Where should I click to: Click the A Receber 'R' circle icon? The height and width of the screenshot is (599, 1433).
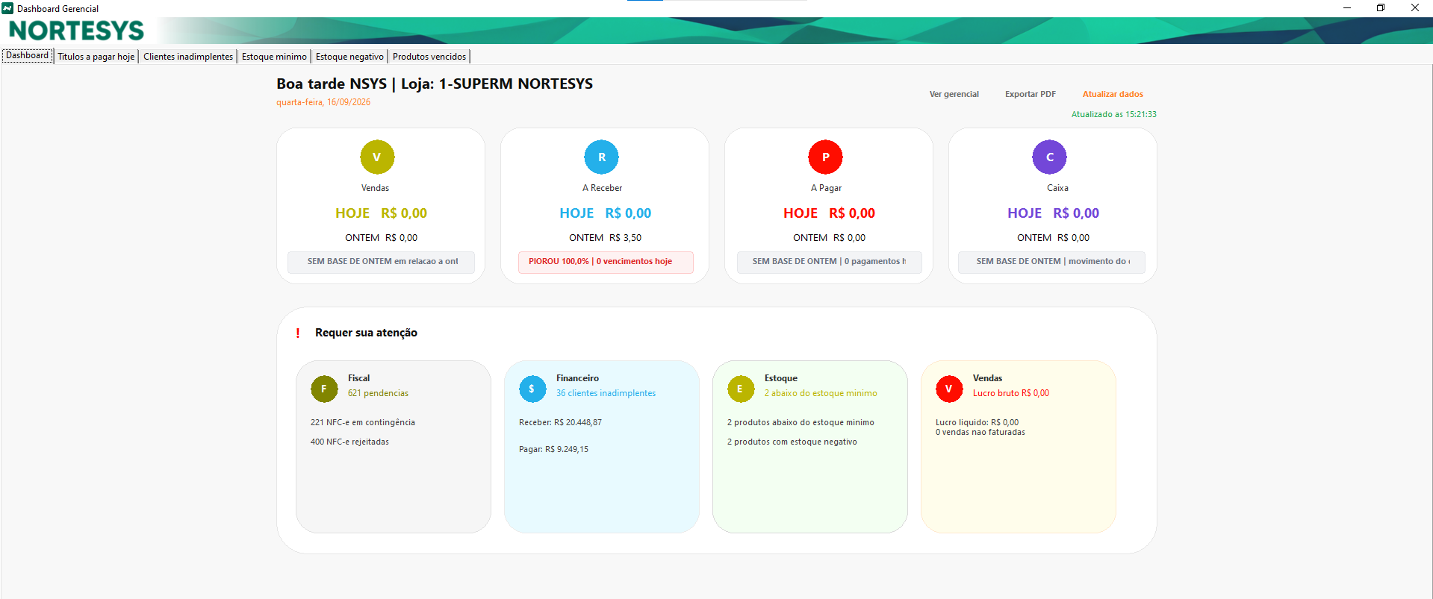click(601, 157)
